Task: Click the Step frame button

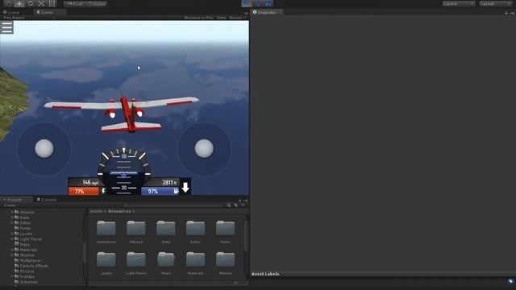Action: pyautogui.click(x=268, y=3)
